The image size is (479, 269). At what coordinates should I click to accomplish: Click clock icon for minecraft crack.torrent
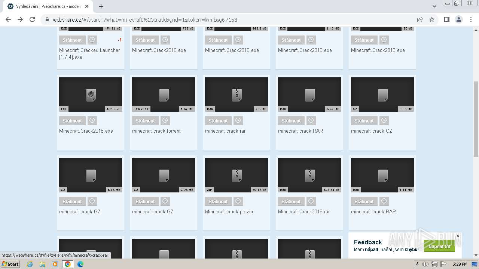[165, 121]
